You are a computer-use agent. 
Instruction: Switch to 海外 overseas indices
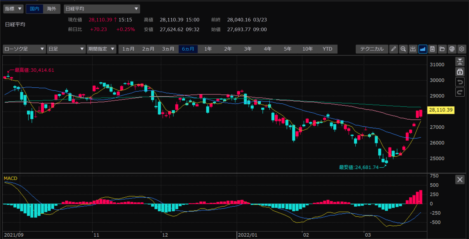[52, 8]
